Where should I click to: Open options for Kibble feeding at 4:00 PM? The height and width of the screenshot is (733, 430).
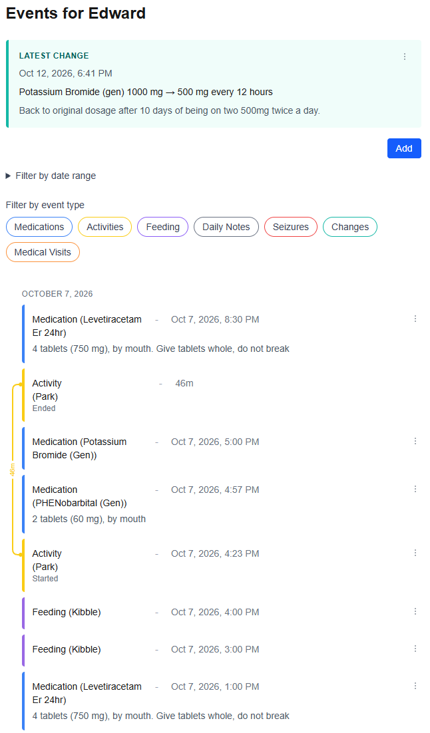[415, 611]
